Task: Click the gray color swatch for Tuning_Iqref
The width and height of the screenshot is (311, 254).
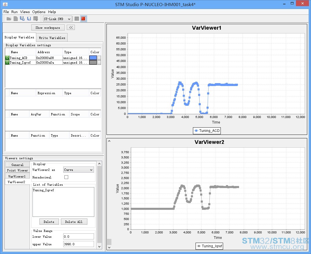Action: (x=93, y=62)
